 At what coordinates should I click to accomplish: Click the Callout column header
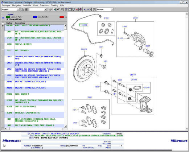(9, 23)
